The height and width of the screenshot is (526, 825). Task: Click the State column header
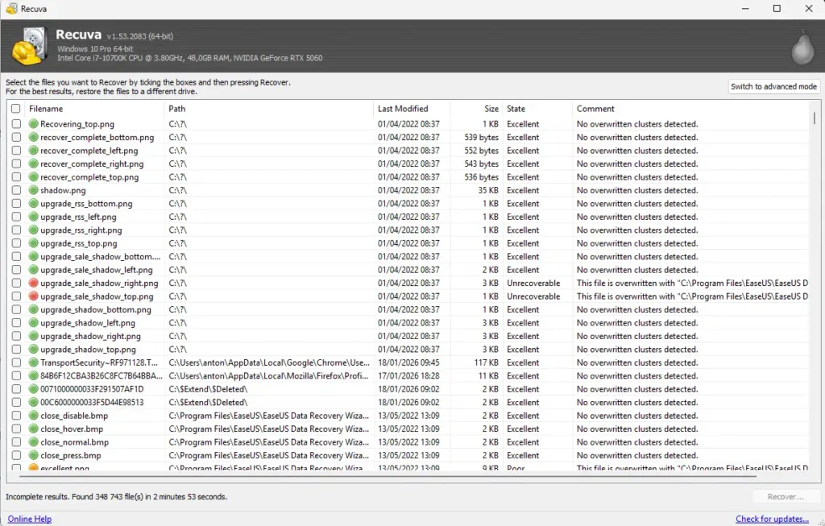click(x=516, y=109)
